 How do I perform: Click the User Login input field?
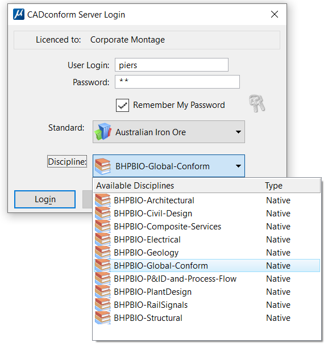point(172,65)
